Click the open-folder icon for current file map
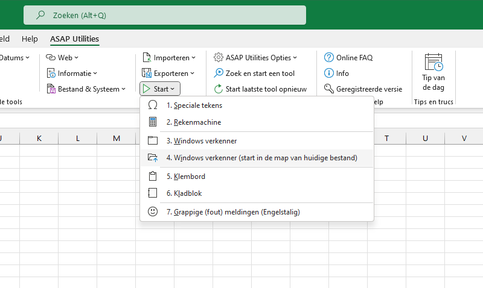Viewport: 483px width, 288px height. [153, 158]
